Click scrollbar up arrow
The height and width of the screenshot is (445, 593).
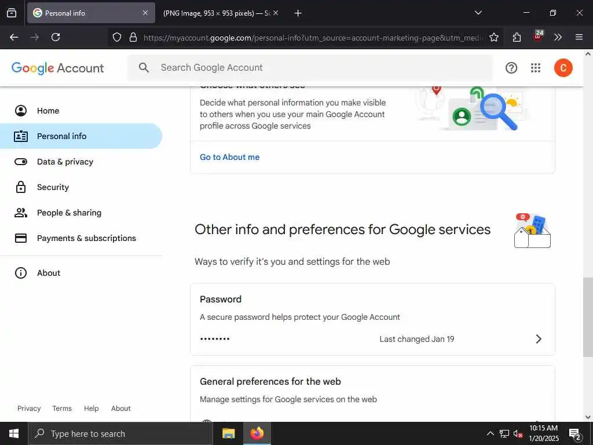588,54
